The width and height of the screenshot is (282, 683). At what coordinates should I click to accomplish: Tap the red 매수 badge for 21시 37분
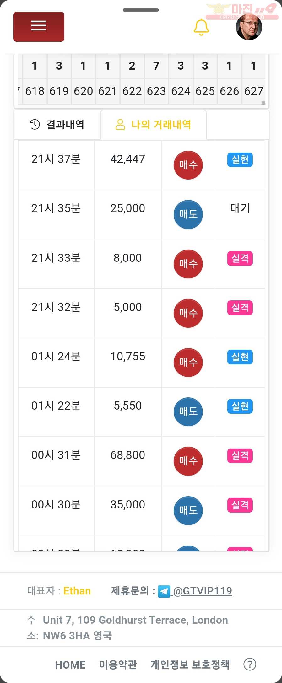click(x=188, y=165)
